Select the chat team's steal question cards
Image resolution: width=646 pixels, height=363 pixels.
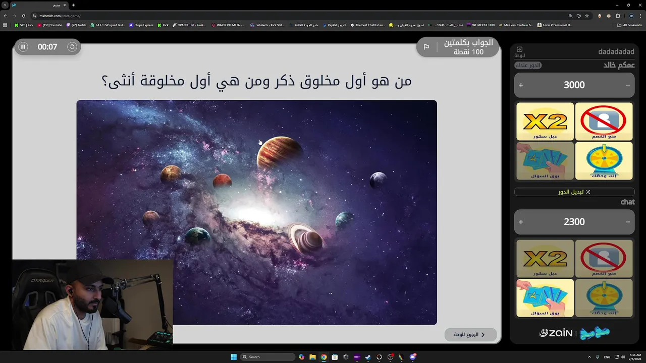[545, 298]
